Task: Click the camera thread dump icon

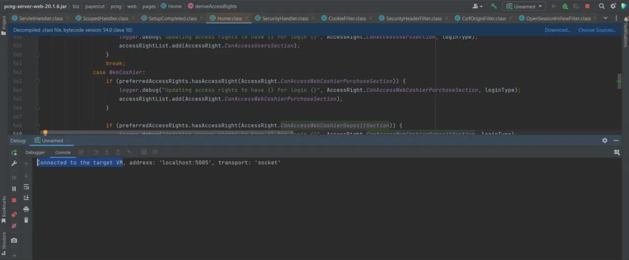Action: point(14,240)
